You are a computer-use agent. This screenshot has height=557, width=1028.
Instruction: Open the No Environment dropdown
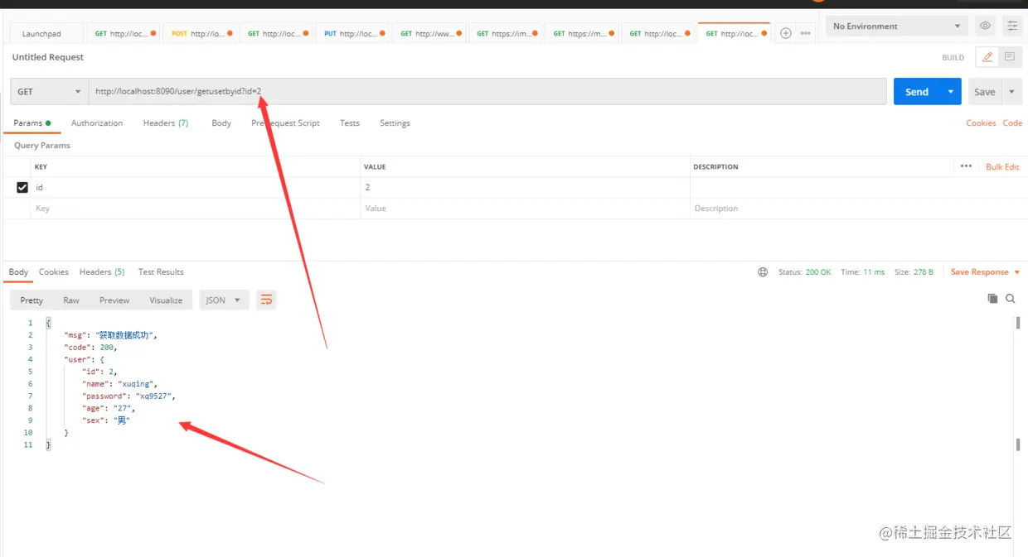point(897,26)
